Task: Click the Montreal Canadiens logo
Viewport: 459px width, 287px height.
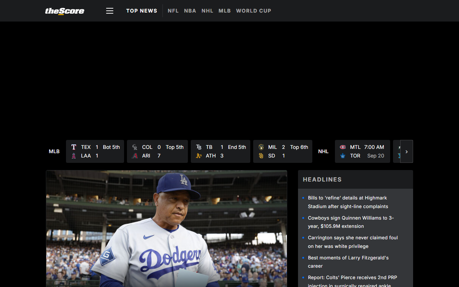Action: click(x=343, y=147)
